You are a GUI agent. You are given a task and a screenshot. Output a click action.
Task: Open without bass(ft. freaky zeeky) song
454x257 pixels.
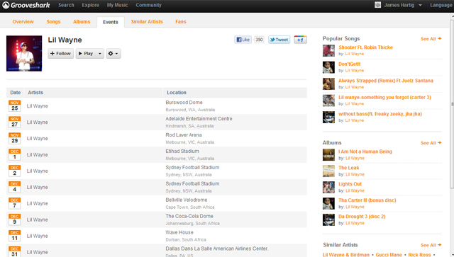point(380,114)
